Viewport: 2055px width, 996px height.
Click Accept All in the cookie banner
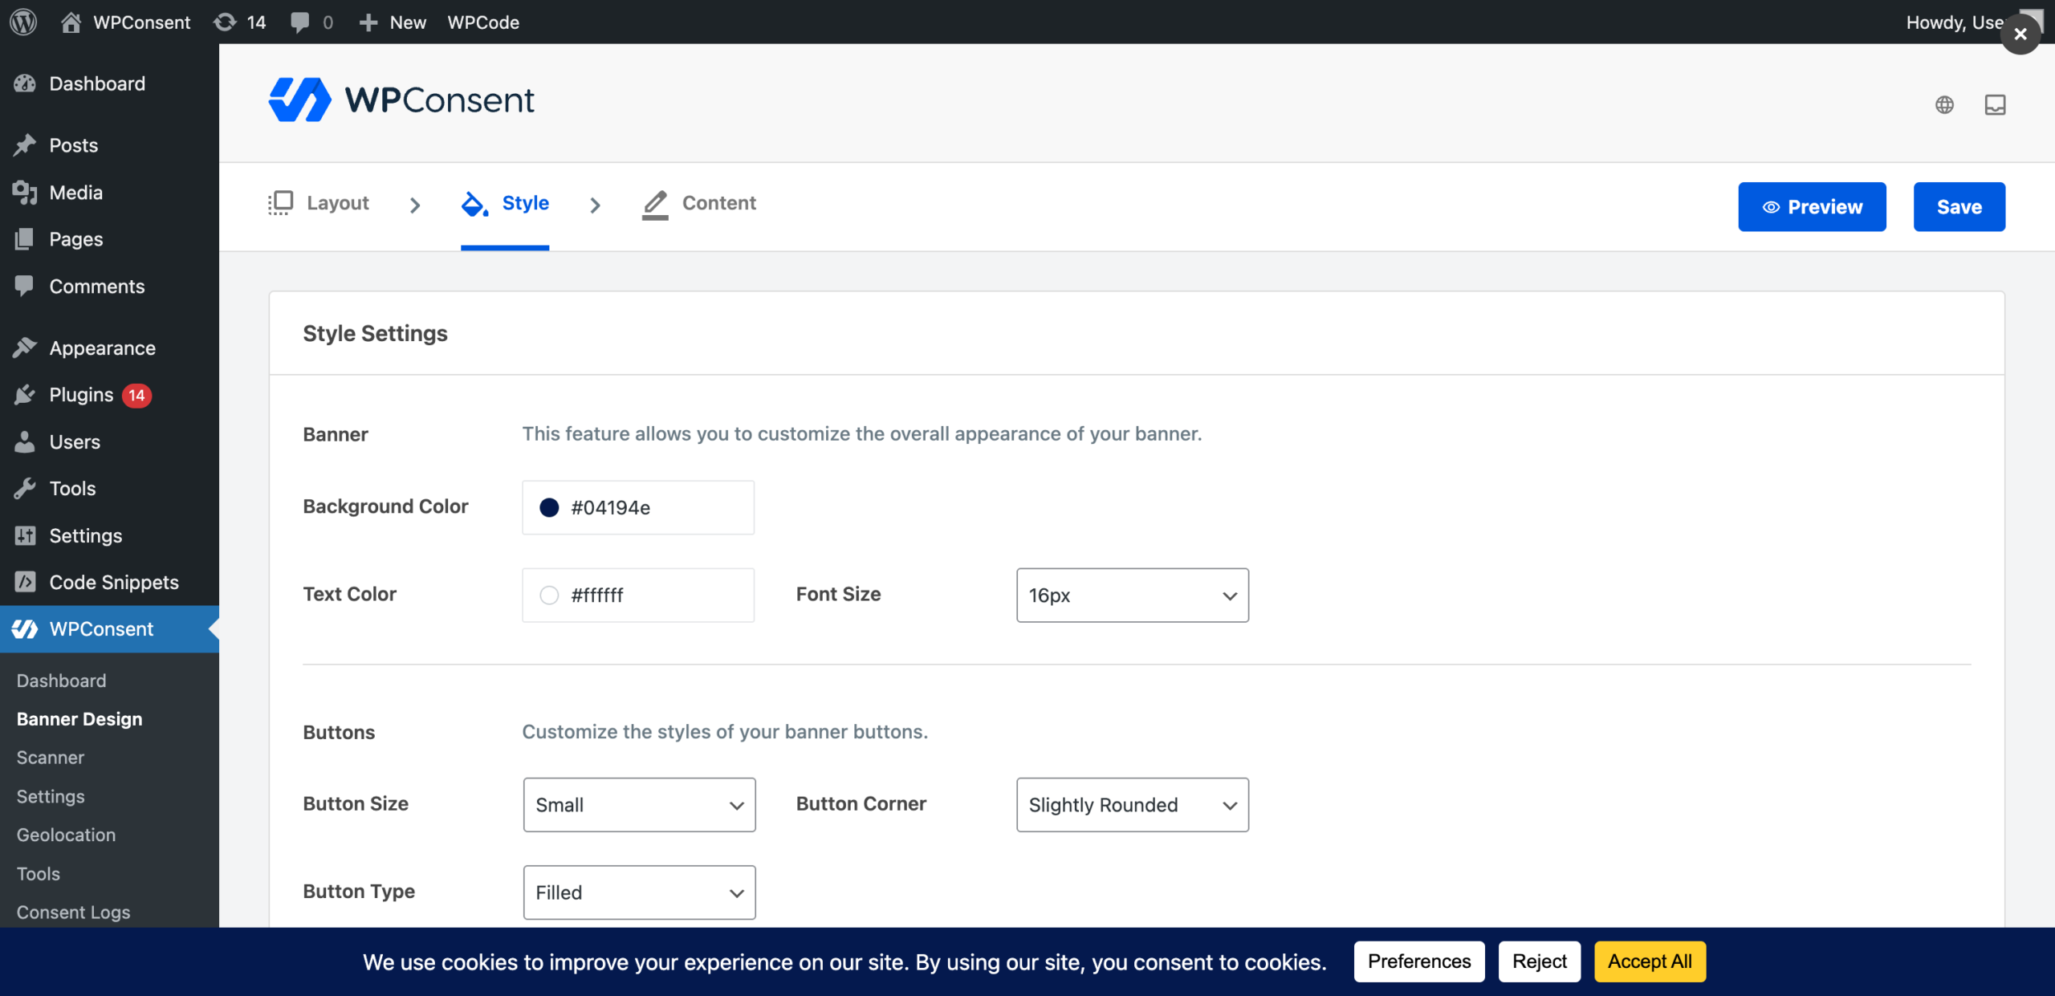coord(1650,961)
